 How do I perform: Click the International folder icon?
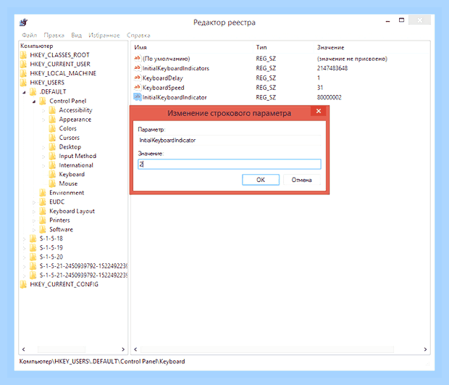pos(52,165)
